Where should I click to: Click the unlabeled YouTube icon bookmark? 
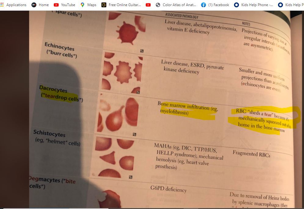pos(148,5)
